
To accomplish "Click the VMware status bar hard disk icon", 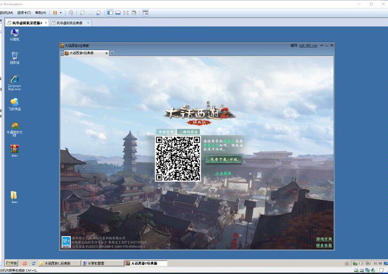I will click(356, 270).
